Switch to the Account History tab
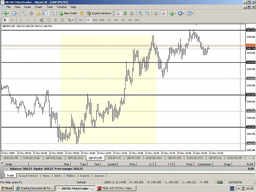Screen dimensions: 256x192 tap(28, 176)
